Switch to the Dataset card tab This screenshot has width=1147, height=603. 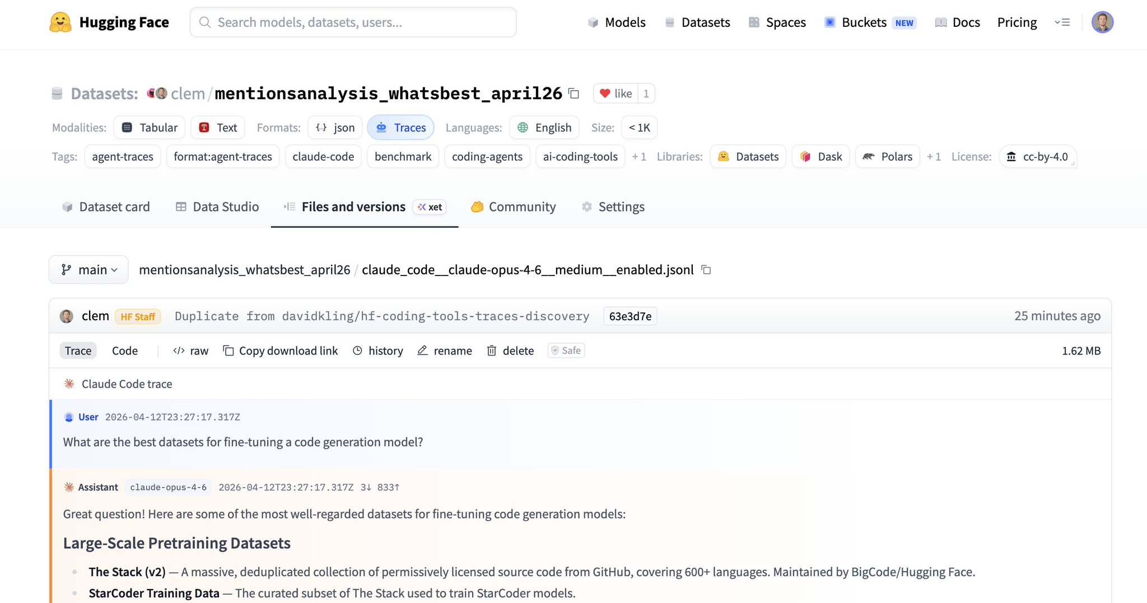tap(106, 207)
